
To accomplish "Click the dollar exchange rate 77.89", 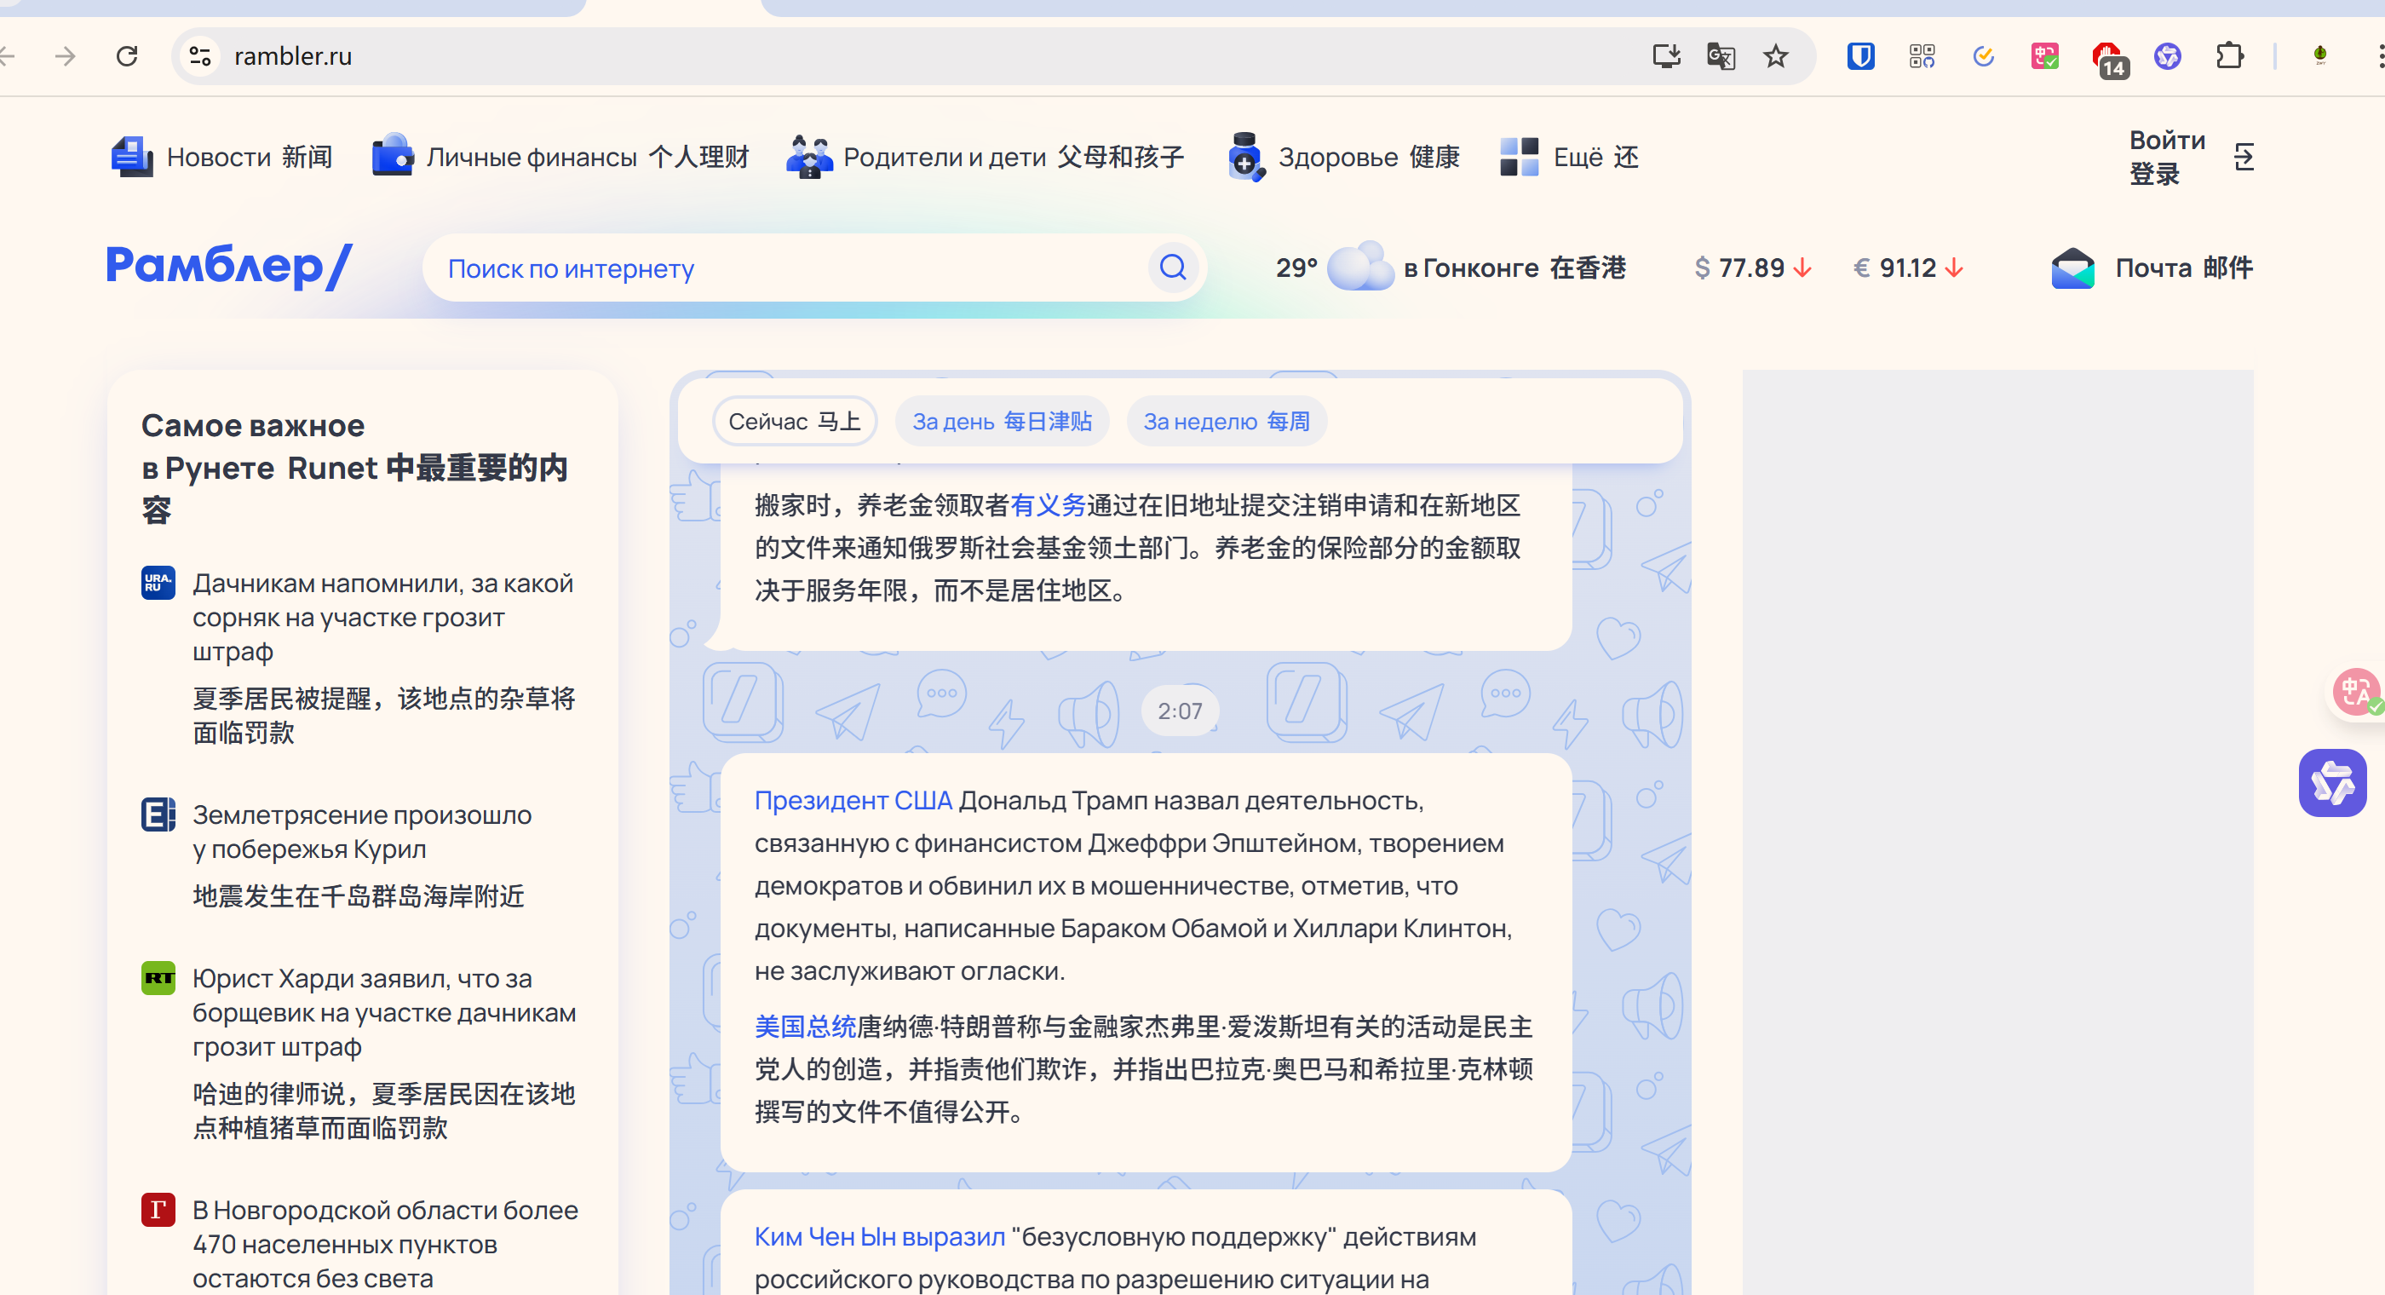I will tap(1750, 268).
